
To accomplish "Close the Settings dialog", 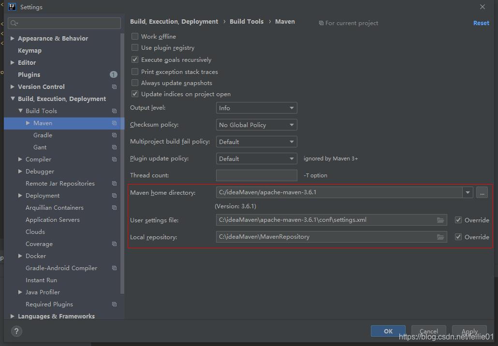I will point(483,7).
